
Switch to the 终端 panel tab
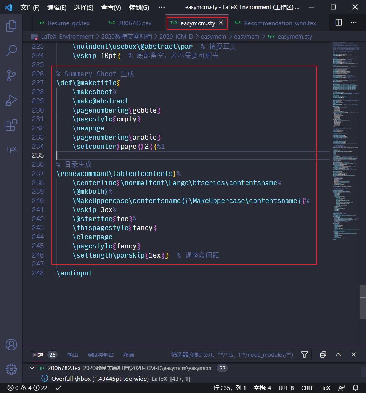click(128, 355)
